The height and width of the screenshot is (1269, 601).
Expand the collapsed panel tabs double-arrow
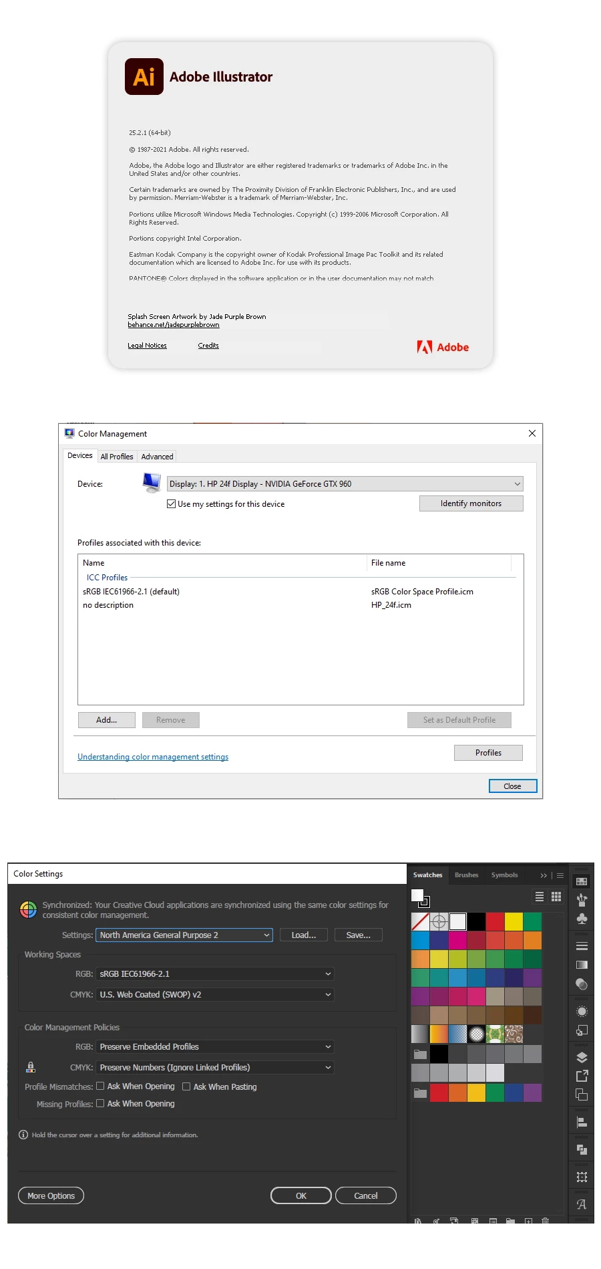point(544,875)
